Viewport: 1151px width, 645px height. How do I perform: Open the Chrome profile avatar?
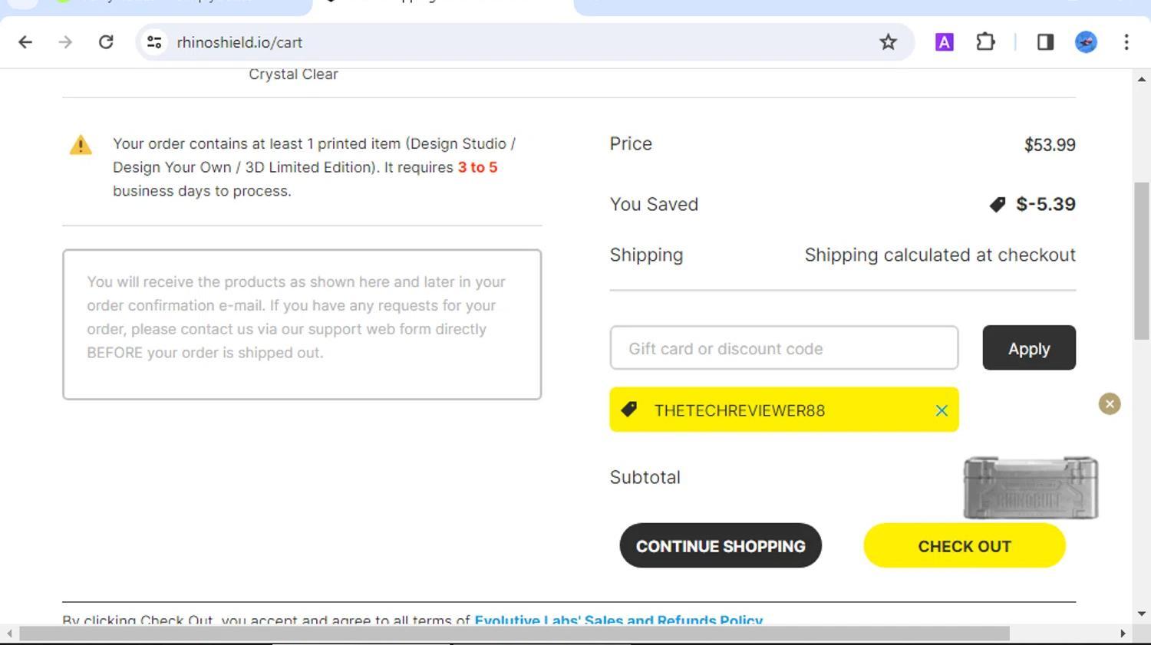1086,42
